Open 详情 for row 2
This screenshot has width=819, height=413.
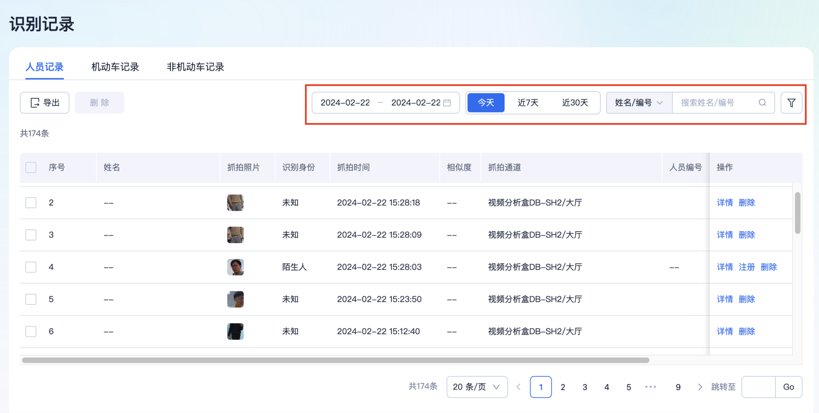click(725, 203)
